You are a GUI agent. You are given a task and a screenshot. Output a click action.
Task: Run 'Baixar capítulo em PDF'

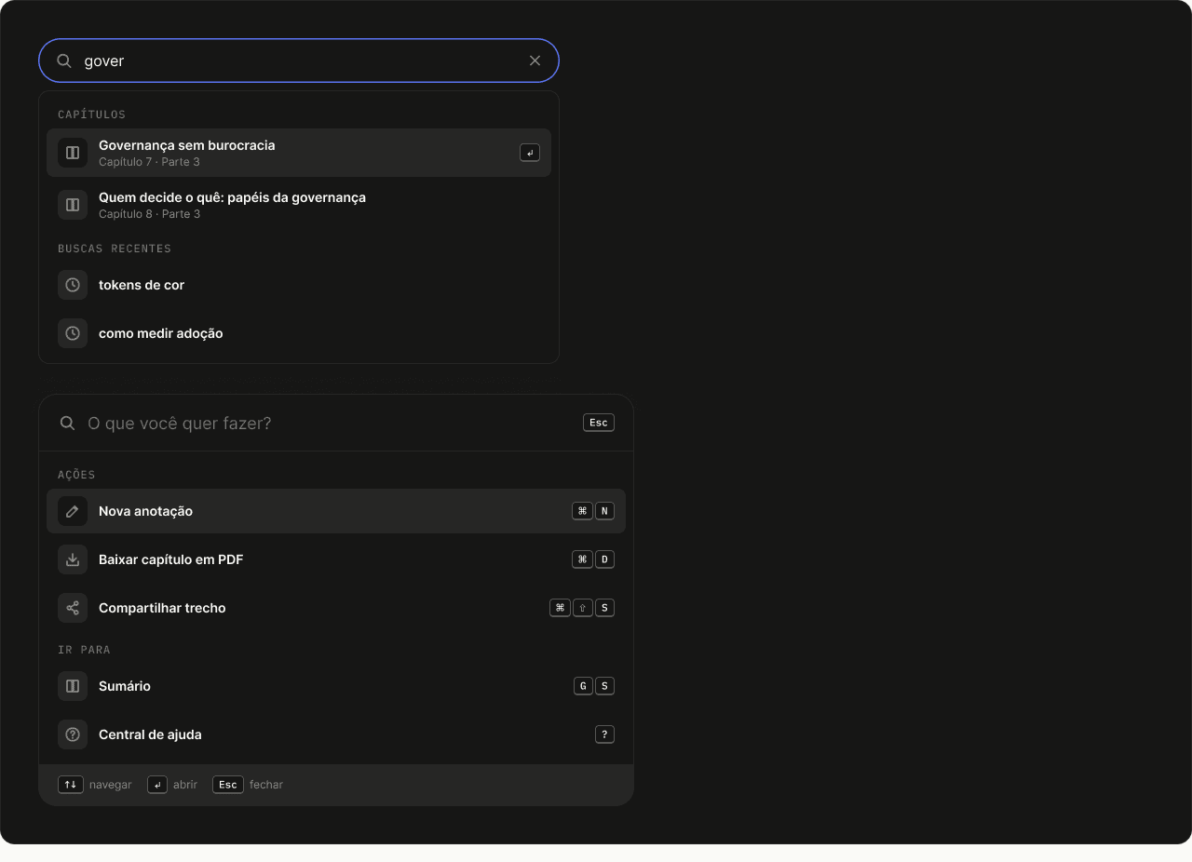coord(336,559)
